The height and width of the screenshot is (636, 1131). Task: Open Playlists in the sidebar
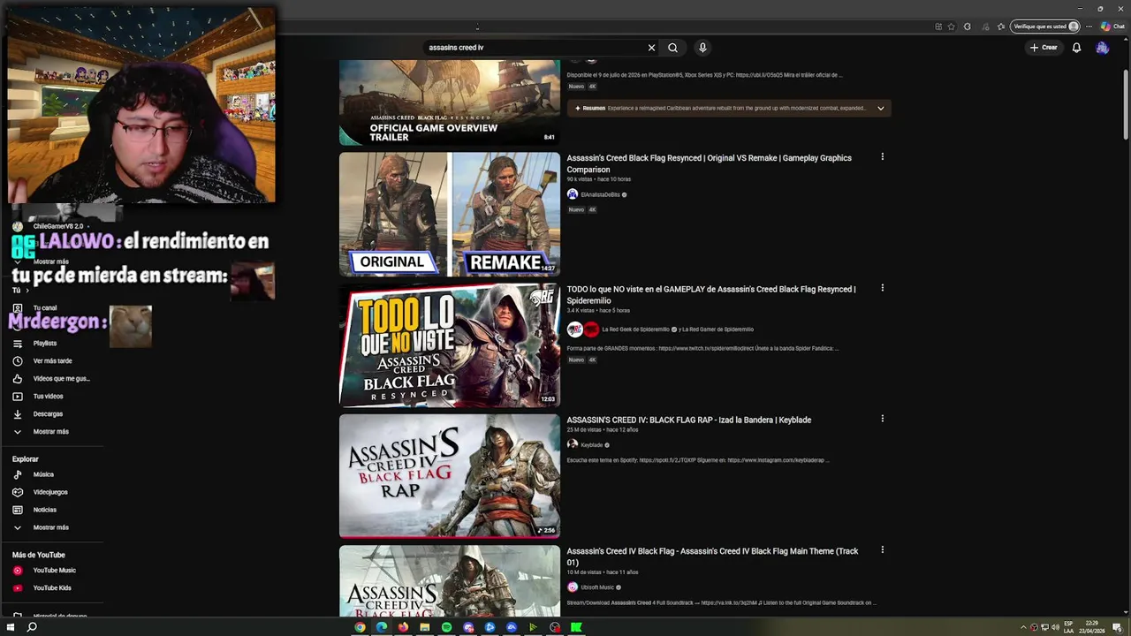pyautogui.click(x=45, y=344)
